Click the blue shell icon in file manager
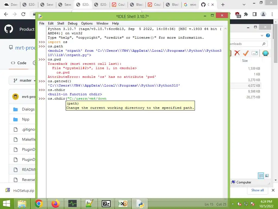Image resolution: width=278 pixels, height=209 pixels. pyautogui.click(x=266, y=53)
